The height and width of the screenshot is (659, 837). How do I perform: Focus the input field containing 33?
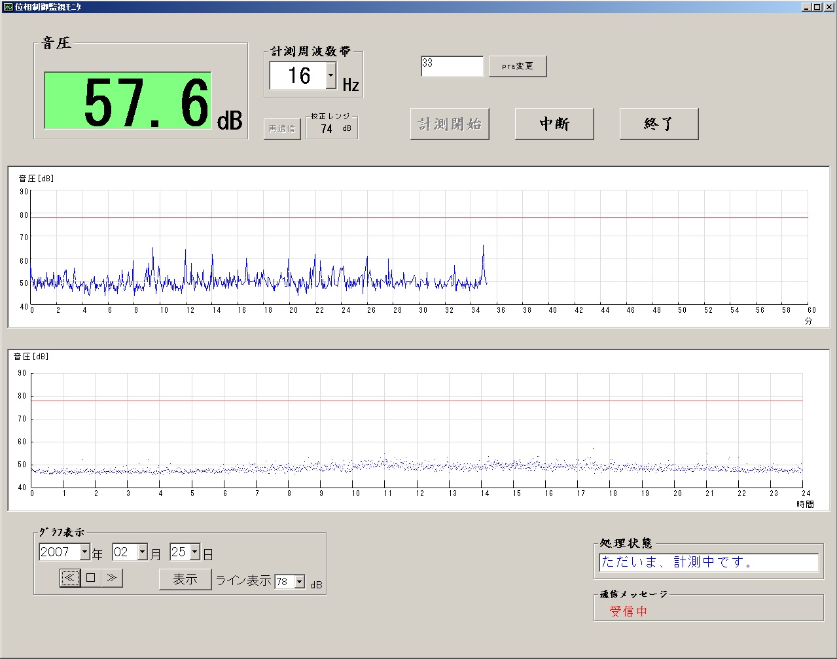tap(452, 66)
